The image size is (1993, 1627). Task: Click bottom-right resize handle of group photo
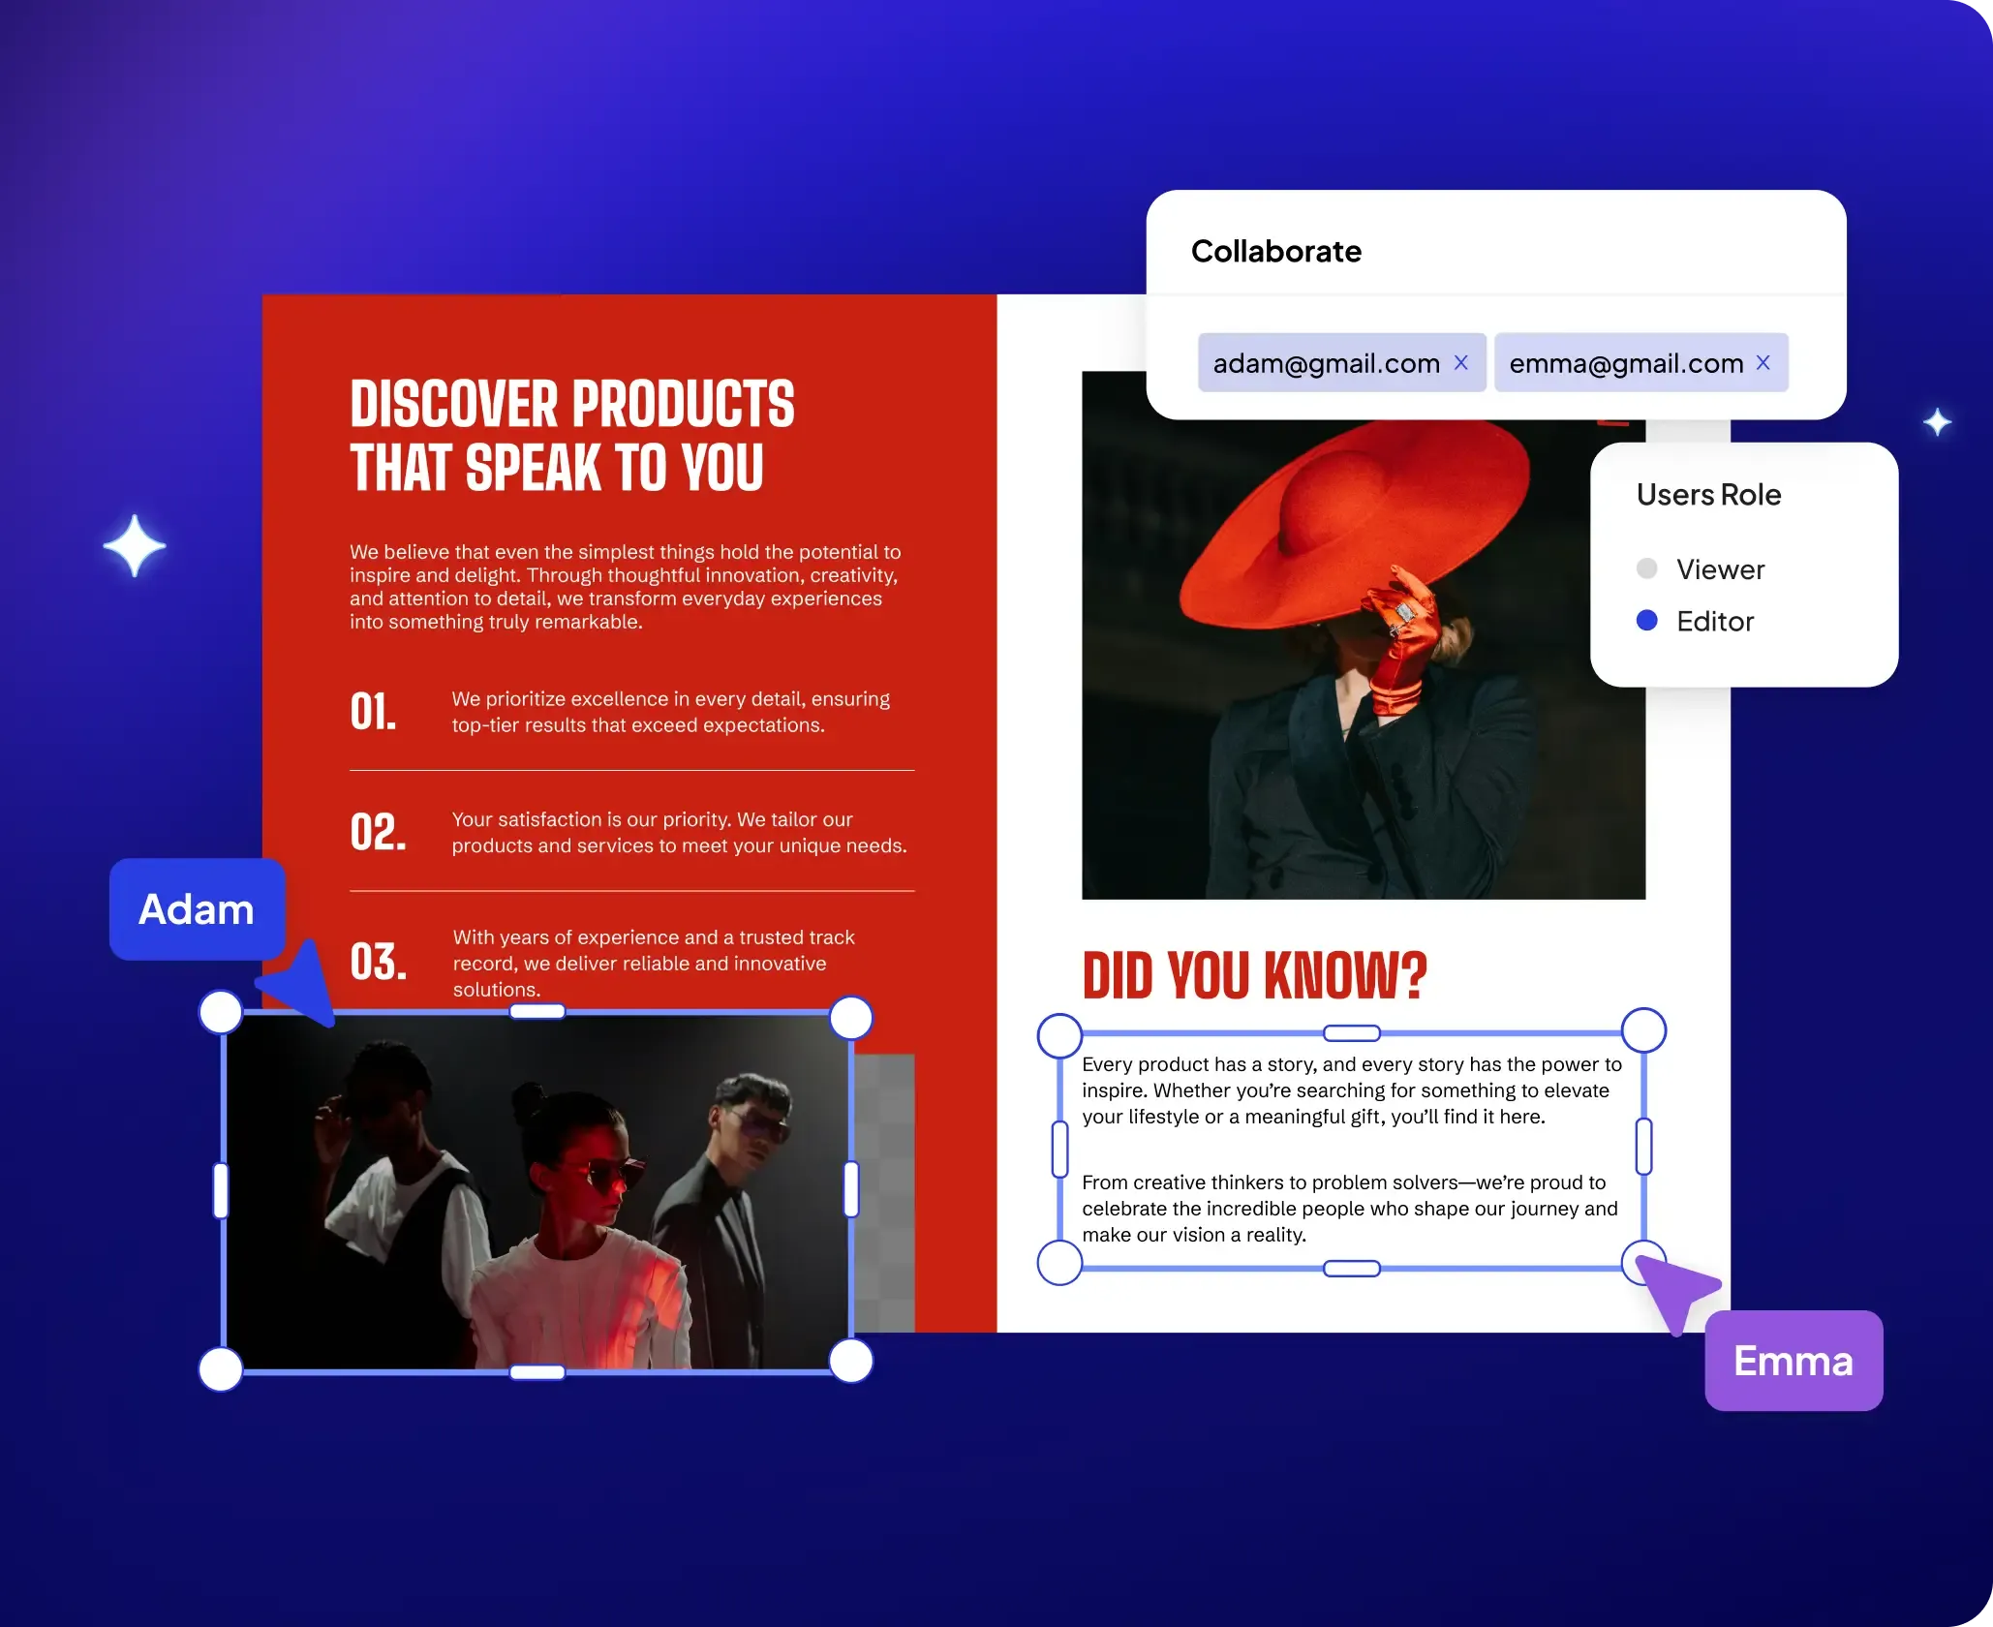point(851,1361)
